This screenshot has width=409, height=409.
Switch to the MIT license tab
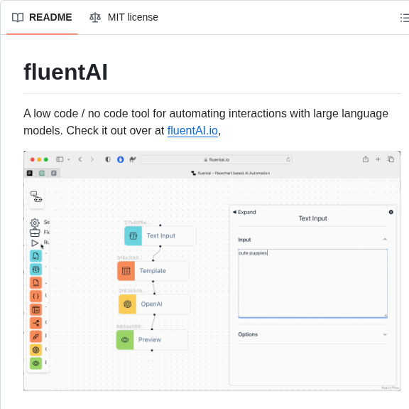coord(124,17)
